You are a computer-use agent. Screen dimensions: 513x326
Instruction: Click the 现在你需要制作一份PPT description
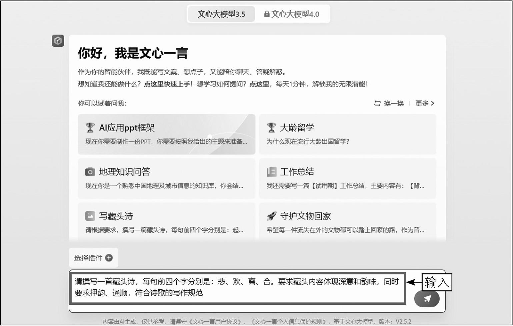tap(166, 142)
